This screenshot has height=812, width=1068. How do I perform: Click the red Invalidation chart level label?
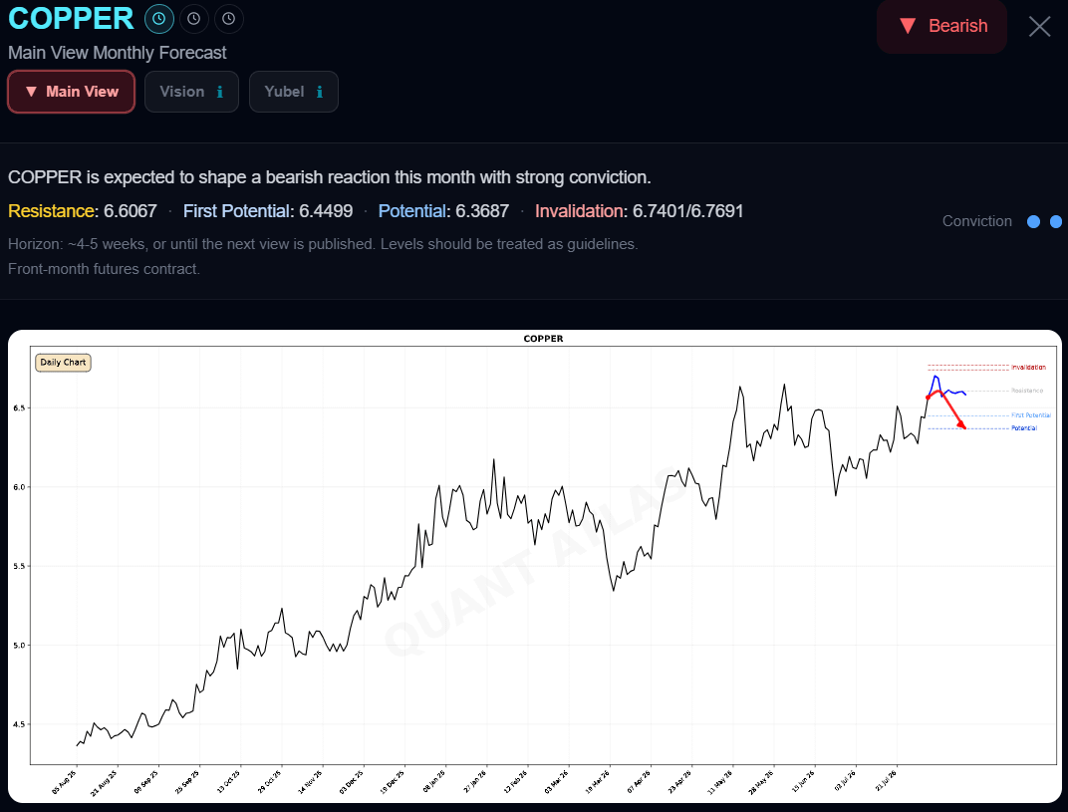tap(1028, 368)
